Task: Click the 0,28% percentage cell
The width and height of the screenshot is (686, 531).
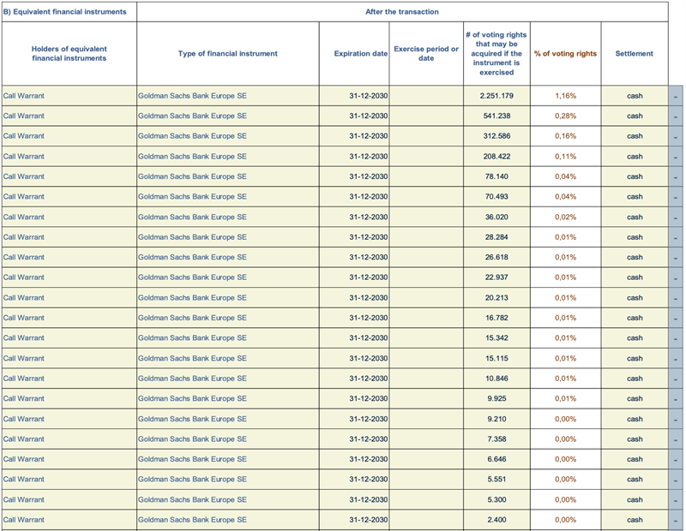Action: (565, 116)
